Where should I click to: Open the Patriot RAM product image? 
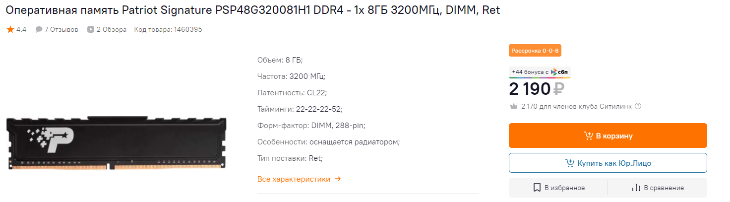[x=117, y=143]
